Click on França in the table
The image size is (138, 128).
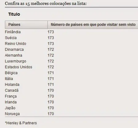pos(11,96)
